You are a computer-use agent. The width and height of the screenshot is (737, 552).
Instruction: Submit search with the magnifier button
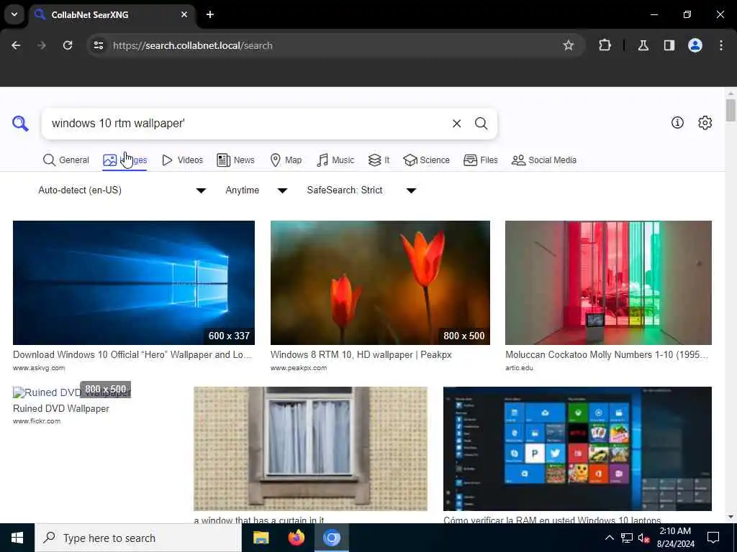pyautogui.click(x=481, y=124)
